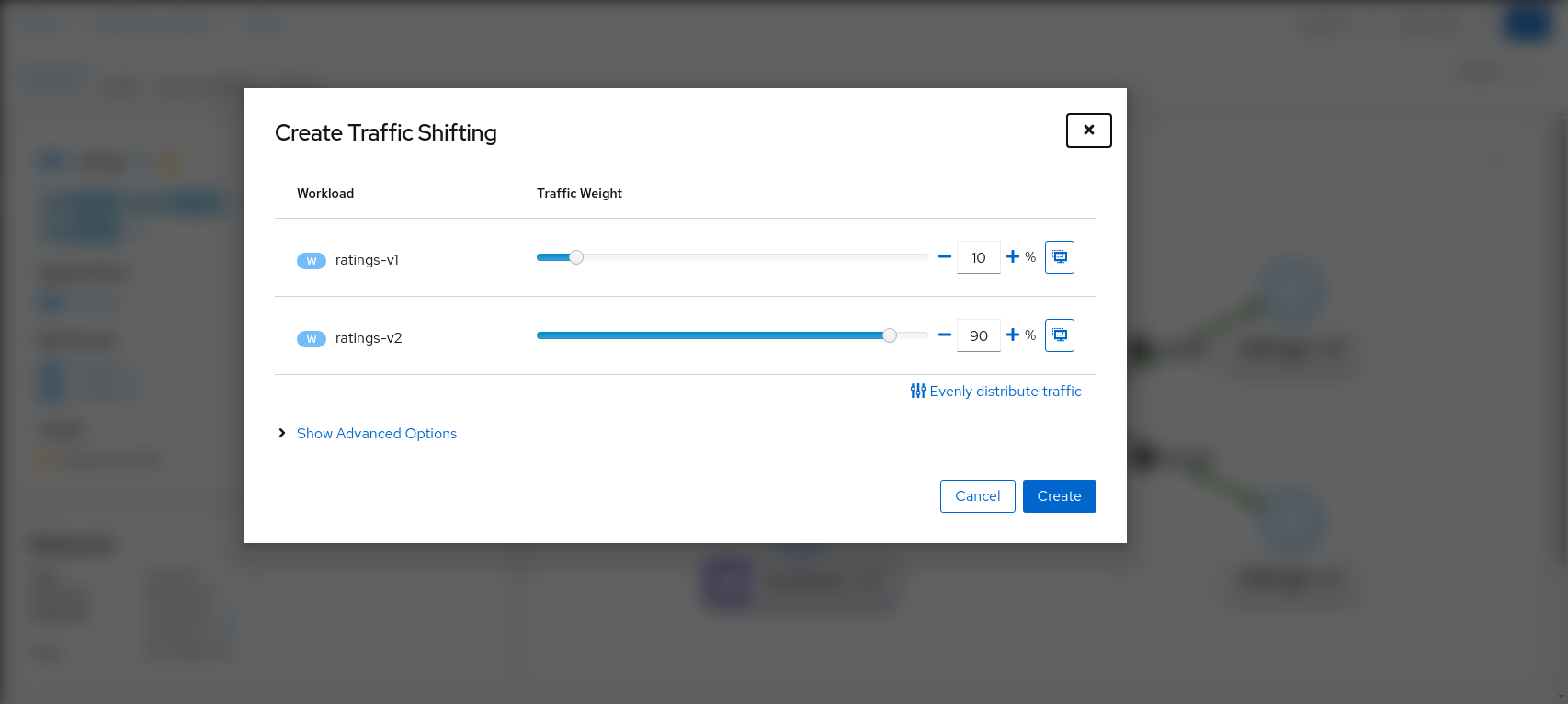This screenshot has height=704, width=1568.
Task: Toggle the ratings-v2 mirror traffic icon
Action: tap(1059, 335)
